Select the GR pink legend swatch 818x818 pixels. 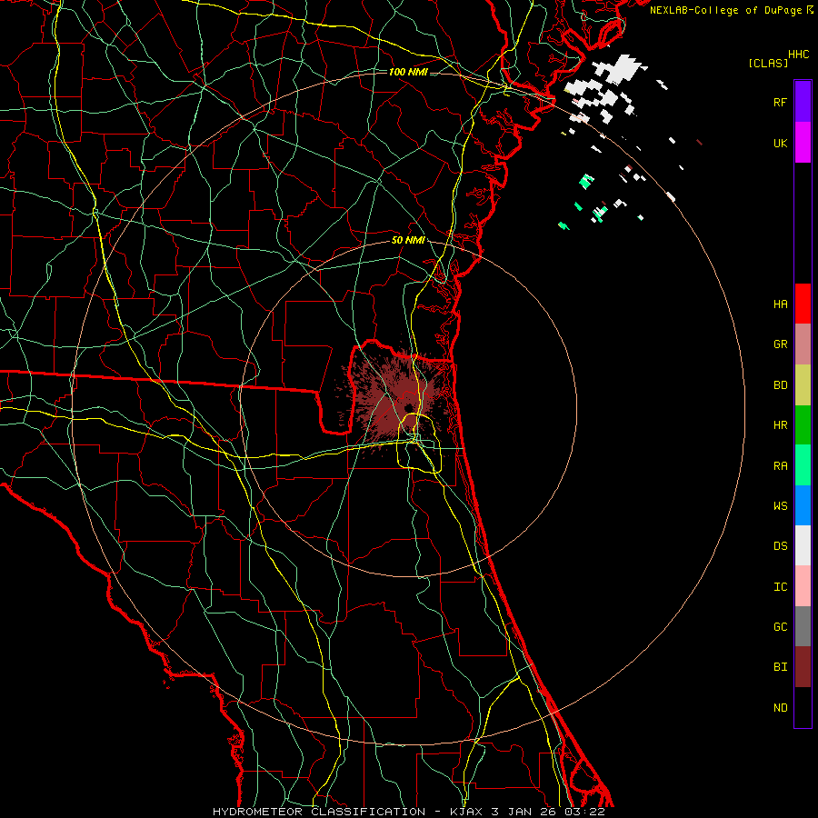[803, 344]
